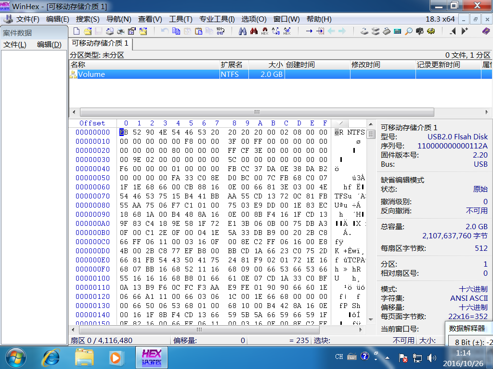Image resolution: width=493 pixels, height=369 pixels.
Task: Click sector status 扇区 0 / 4,116,480
Action: click(101, 341)
